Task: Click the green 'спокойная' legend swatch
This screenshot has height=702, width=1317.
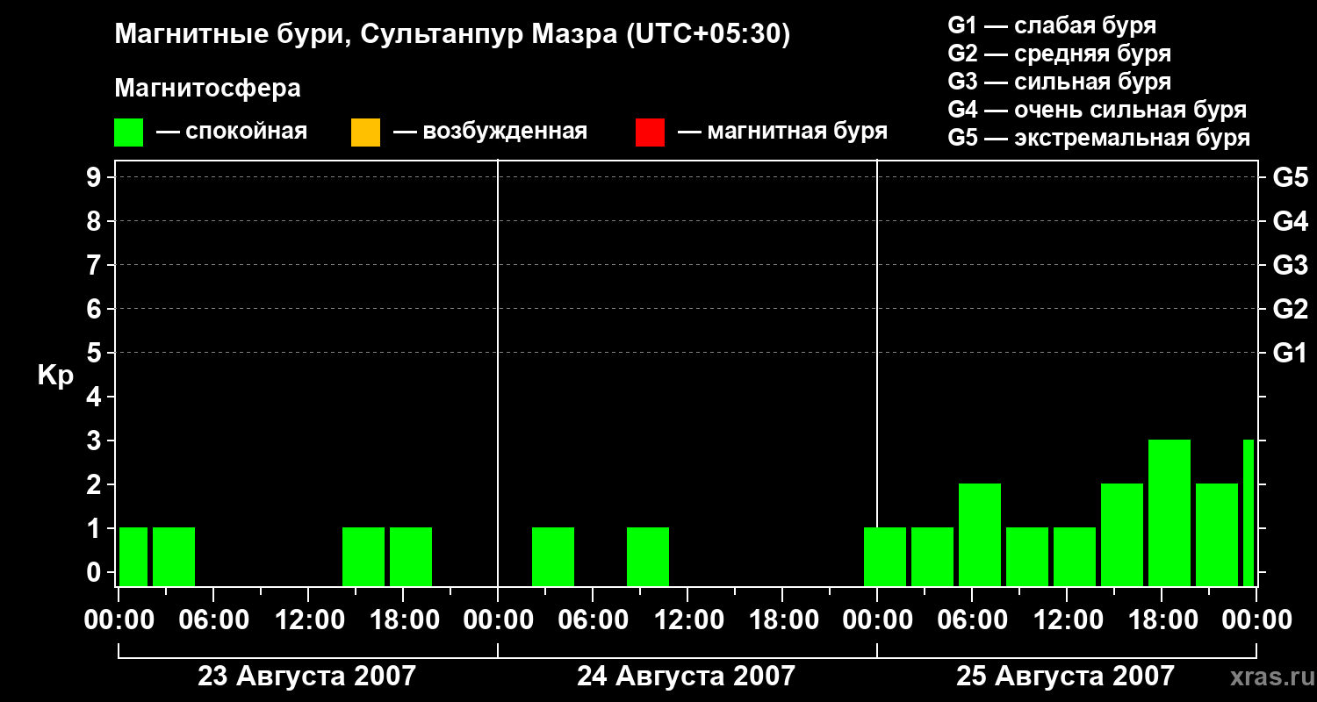Action: coord(128,133)
